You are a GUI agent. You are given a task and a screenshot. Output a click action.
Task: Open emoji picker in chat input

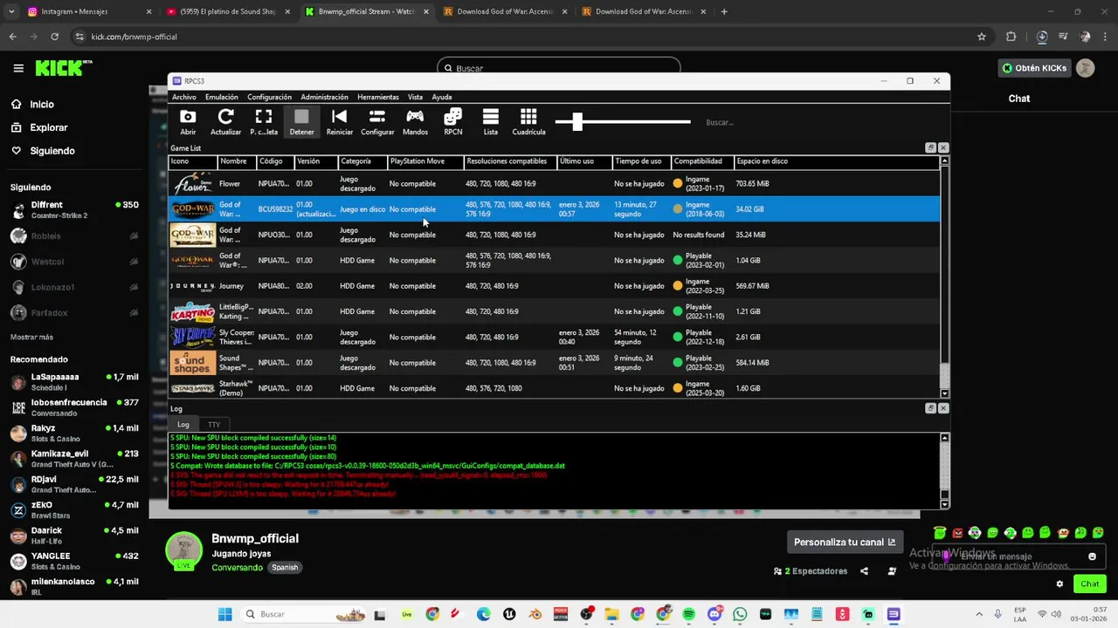1092,556
